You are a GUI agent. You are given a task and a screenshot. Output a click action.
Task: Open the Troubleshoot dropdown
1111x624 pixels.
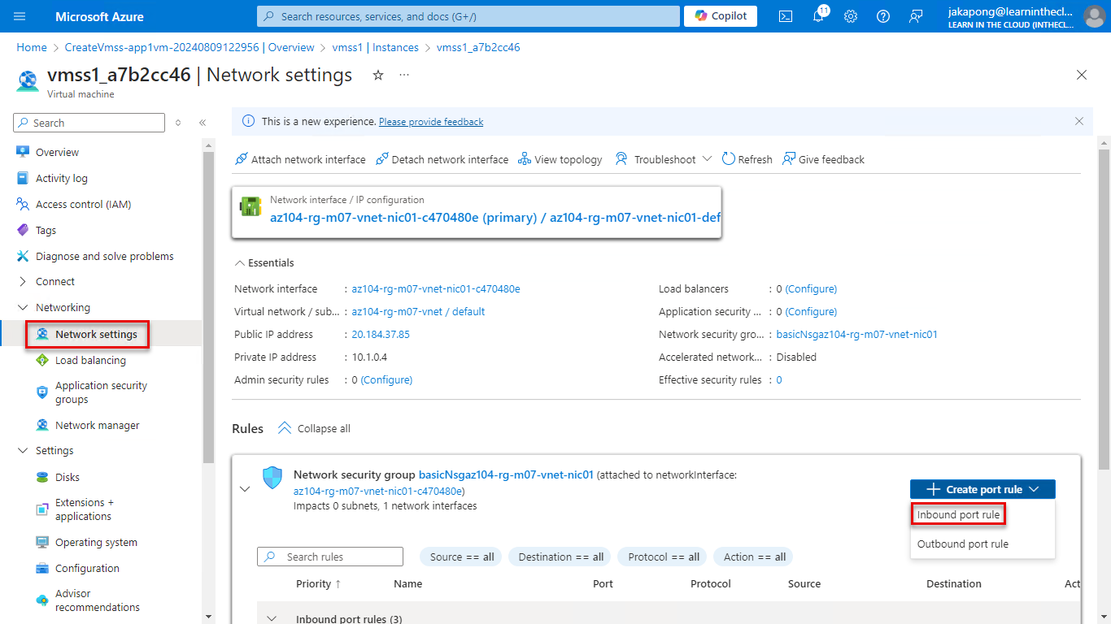pyautogui.click(x=664, y=159)
